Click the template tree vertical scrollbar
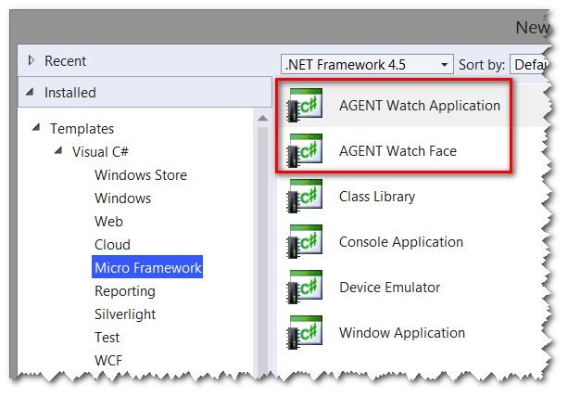This screenshot has width=568, height=397. tap(262, 241)
